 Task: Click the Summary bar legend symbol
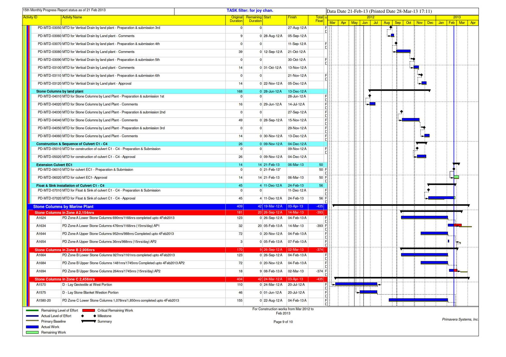89,321
